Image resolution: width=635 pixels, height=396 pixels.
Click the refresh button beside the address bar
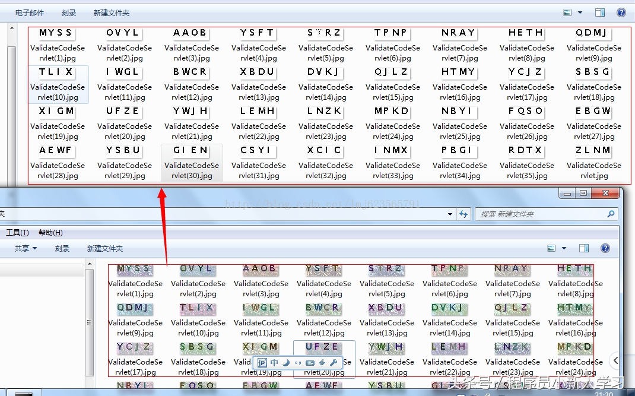[x=463, y=214]
